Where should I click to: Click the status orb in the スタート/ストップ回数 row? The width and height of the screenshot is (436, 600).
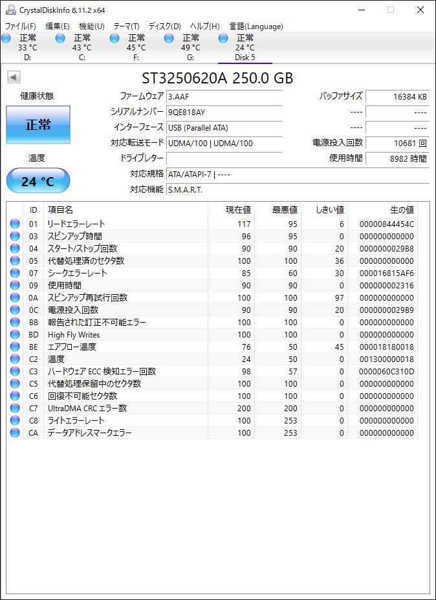(15, 248)
